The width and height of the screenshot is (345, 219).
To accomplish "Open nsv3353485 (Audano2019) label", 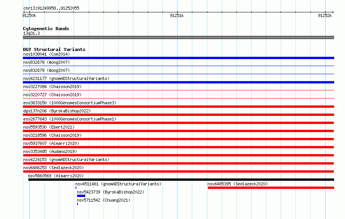I will [x=50, y=151].
